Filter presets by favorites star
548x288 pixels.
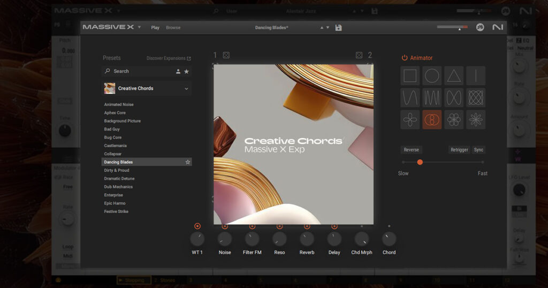pyautogui.click(x=187, y=71)
